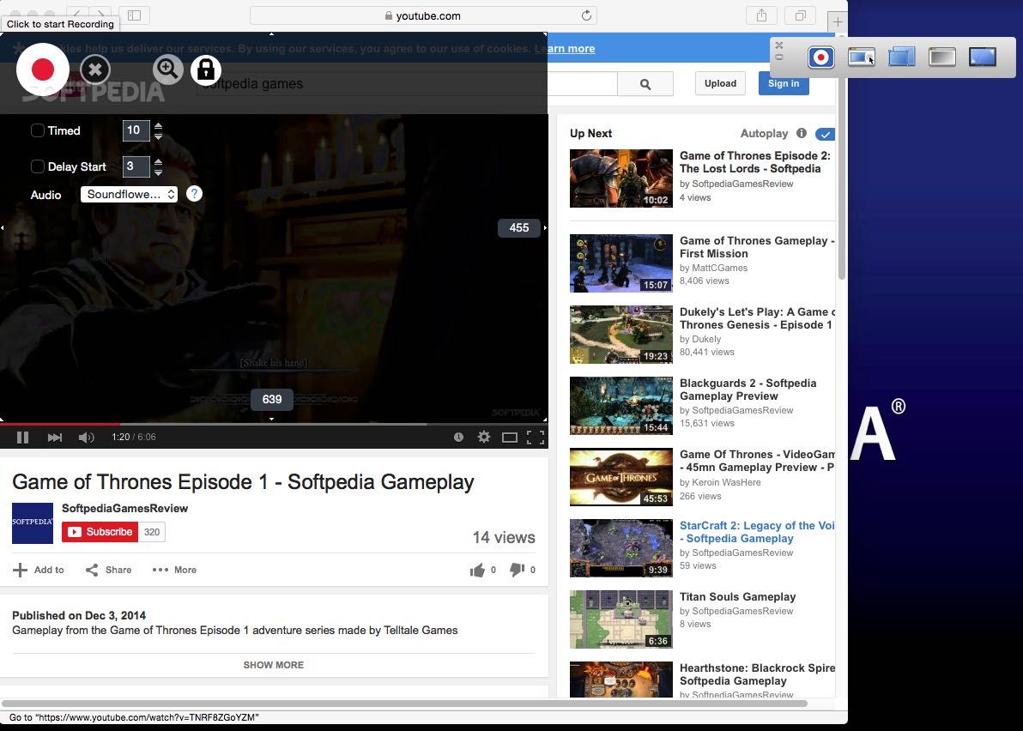Screen dimensions: 1023x731
Task: Enable the Timed checkbox
Action: (x=38, y=130)
